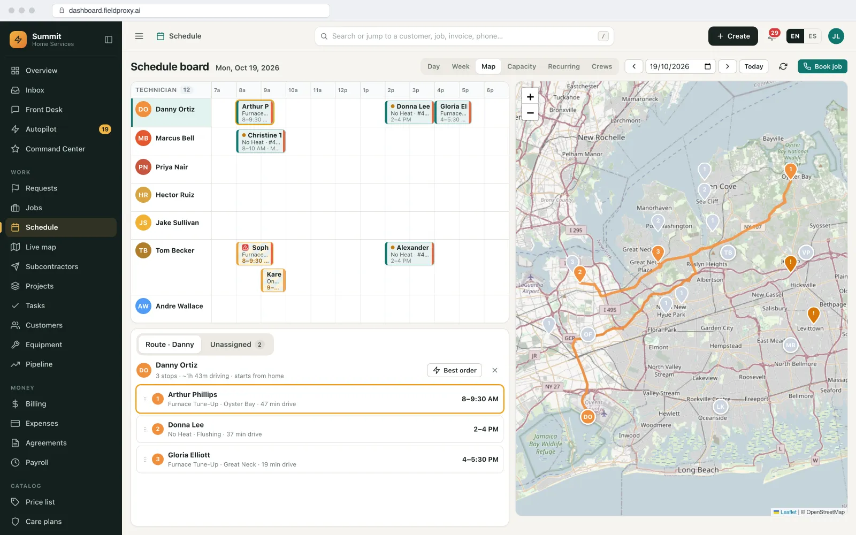Viewport: 856px width, 535px height.
Task: Select Gloria Elliott route stop 3
Action: 320,460
